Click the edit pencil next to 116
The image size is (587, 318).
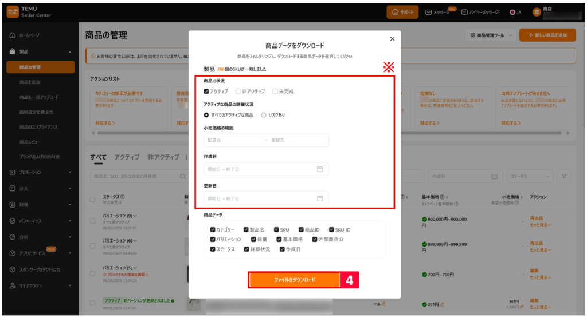point(383,304)
